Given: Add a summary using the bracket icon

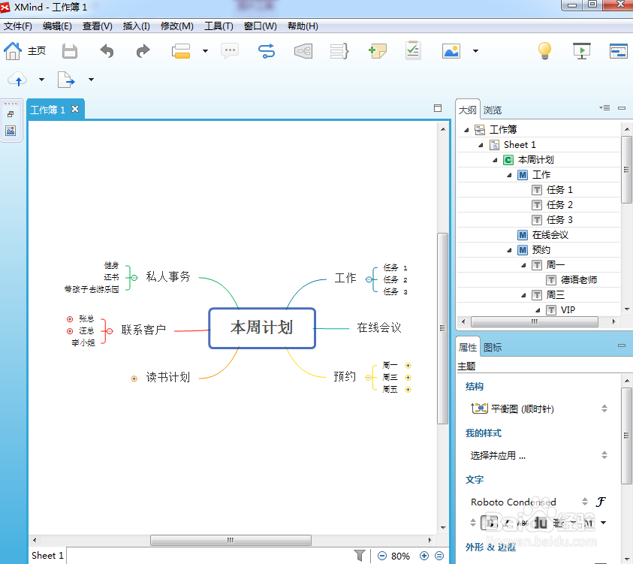Looking at the screenshot, I should (x=339, y=51).
